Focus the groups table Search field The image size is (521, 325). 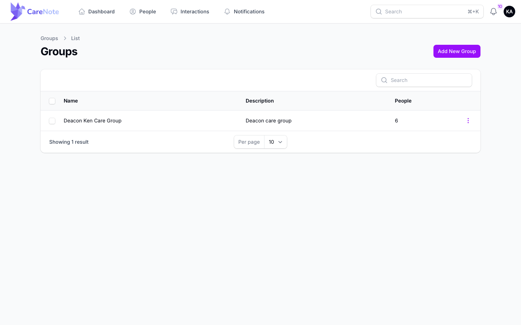424,80
